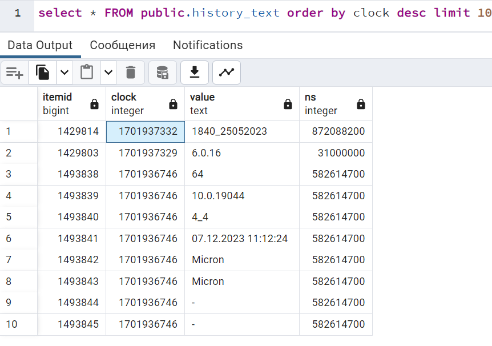Viewport: 492px width, 346px height.
Task: Switch to the Сообщения tab
Action: coord(123,45)
